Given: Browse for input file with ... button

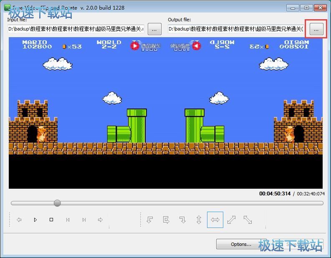Looking at the screenshot, I should click(154, 29).
